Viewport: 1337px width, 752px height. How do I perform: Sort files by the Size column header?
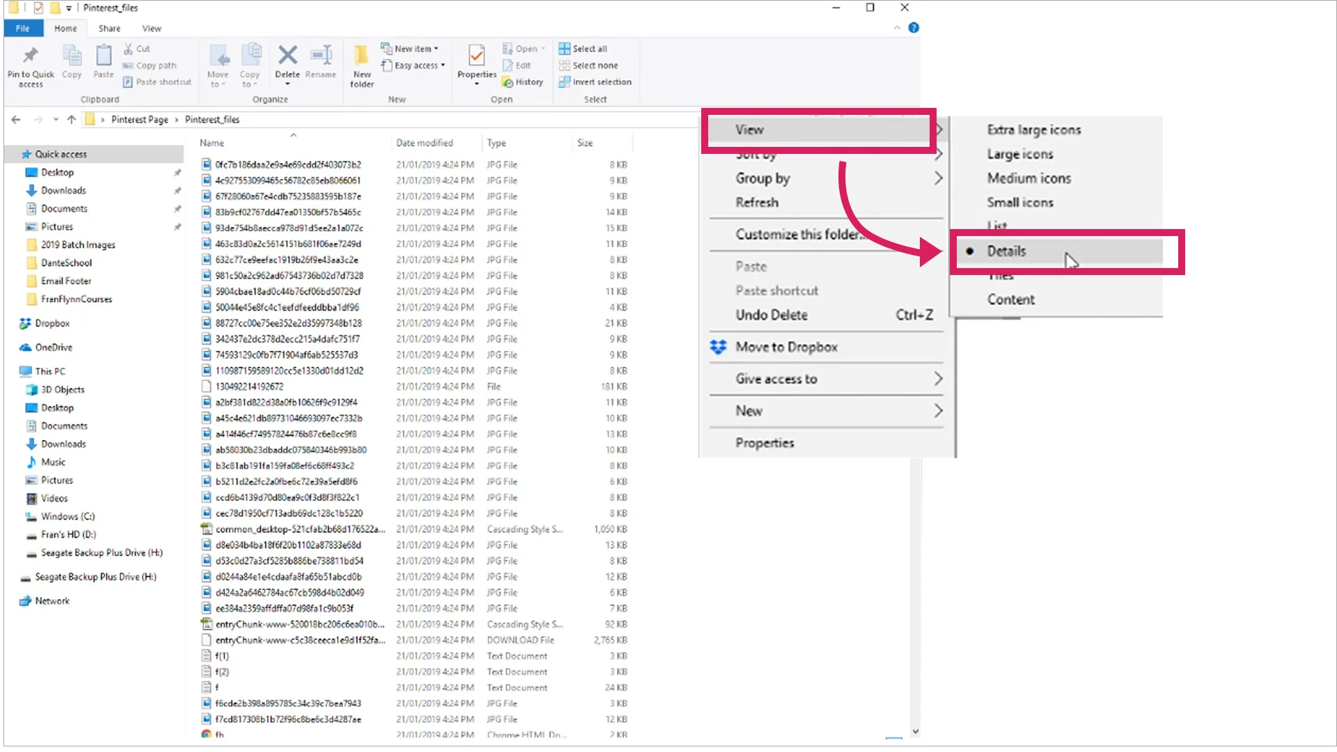pos(585,143)
